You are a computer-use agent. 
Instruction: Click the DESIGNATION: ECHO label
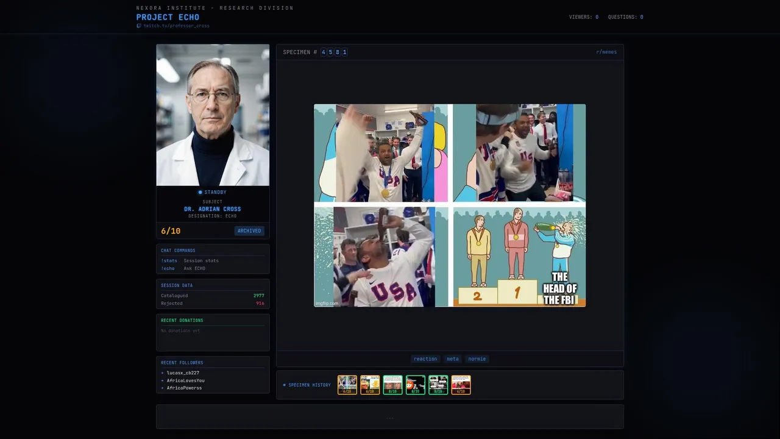tap(213, 216)
